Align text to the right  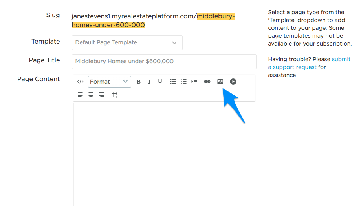(x=102, y=94)
